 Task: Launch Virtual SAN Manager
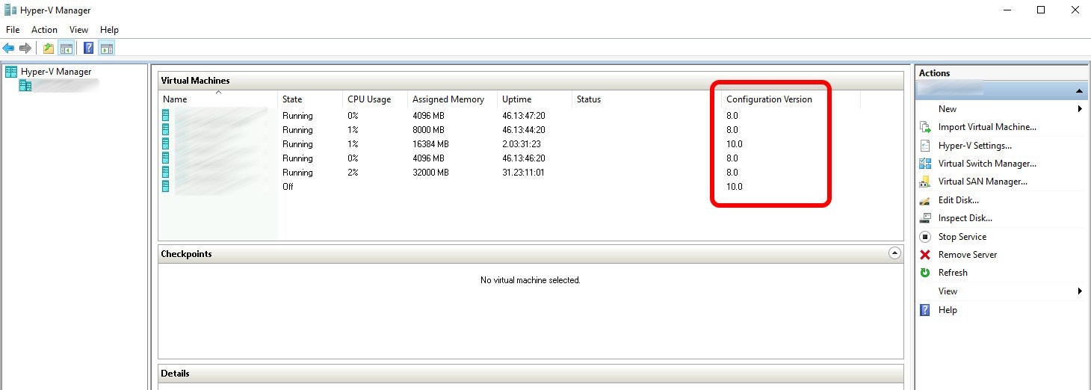(x=982, y=182)
